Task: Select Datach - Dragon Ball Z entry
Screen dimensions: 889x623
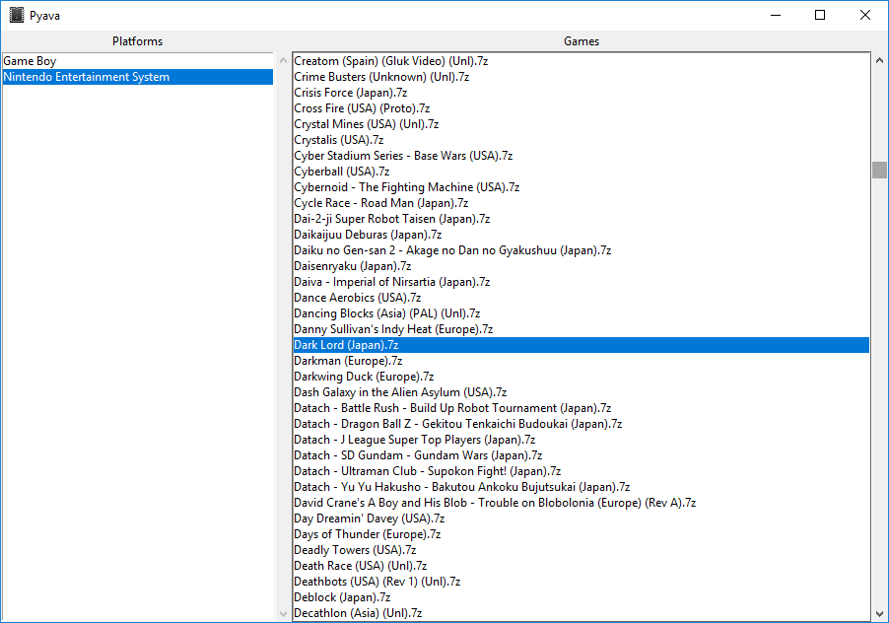Action: [581, 424]
